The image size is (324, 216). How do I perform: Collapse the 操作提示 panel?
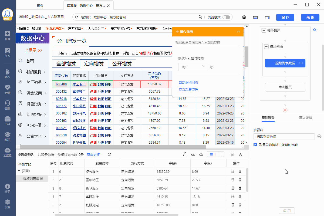(x=238, y=32)
